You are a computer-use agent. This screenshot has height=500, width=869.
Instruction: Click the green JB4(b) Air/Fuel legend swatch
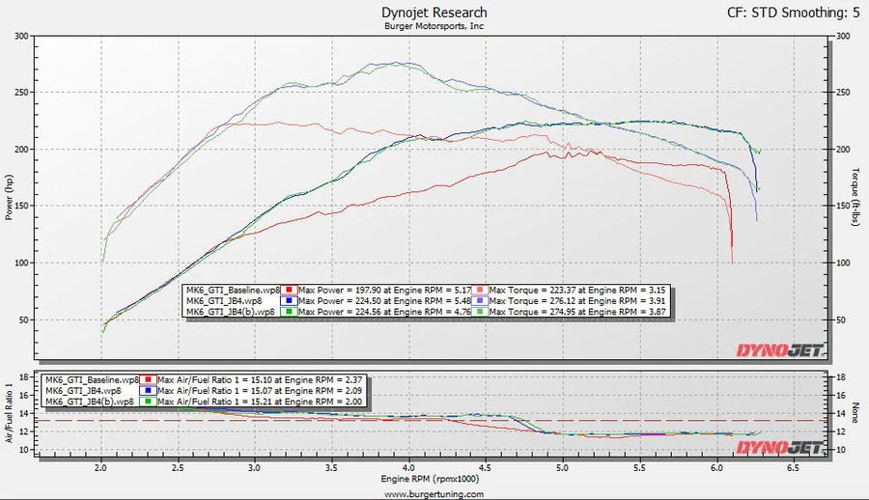(x=148, y=402)
